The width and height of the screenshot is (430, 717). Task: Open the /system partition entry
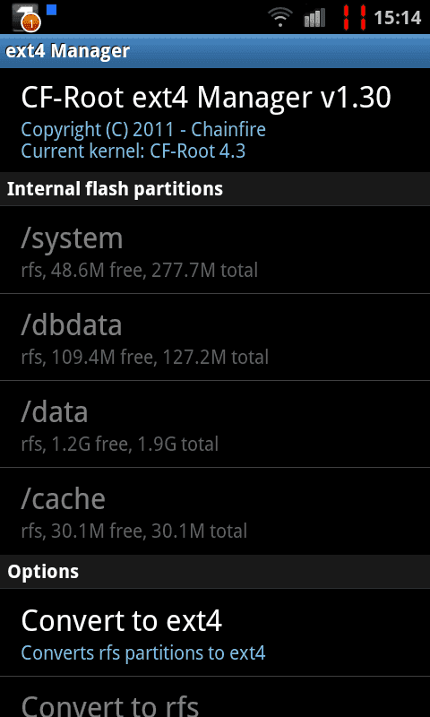(215, 250)
